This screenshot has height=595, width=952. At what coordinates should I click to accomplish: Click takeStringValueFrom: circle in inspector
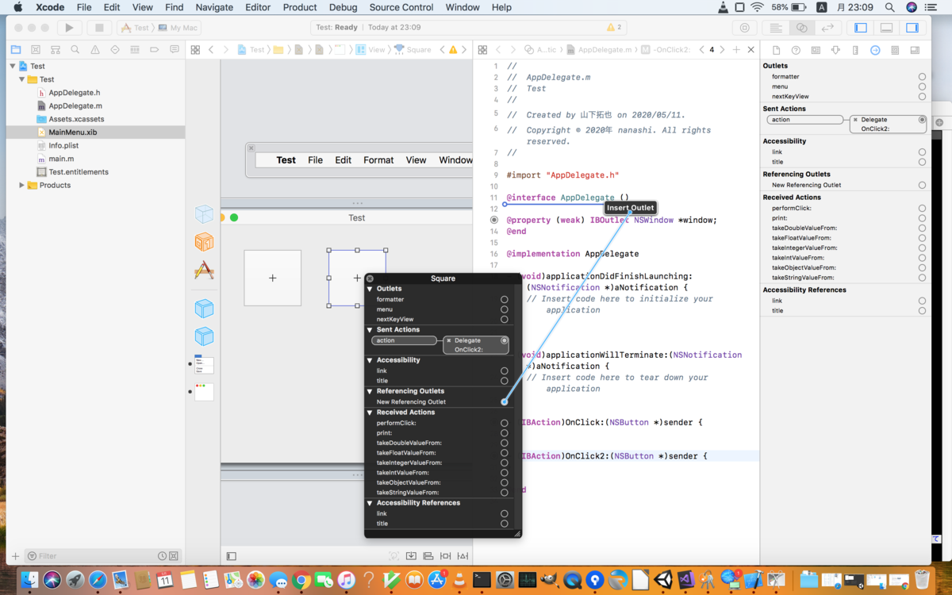tap(922, 278)
